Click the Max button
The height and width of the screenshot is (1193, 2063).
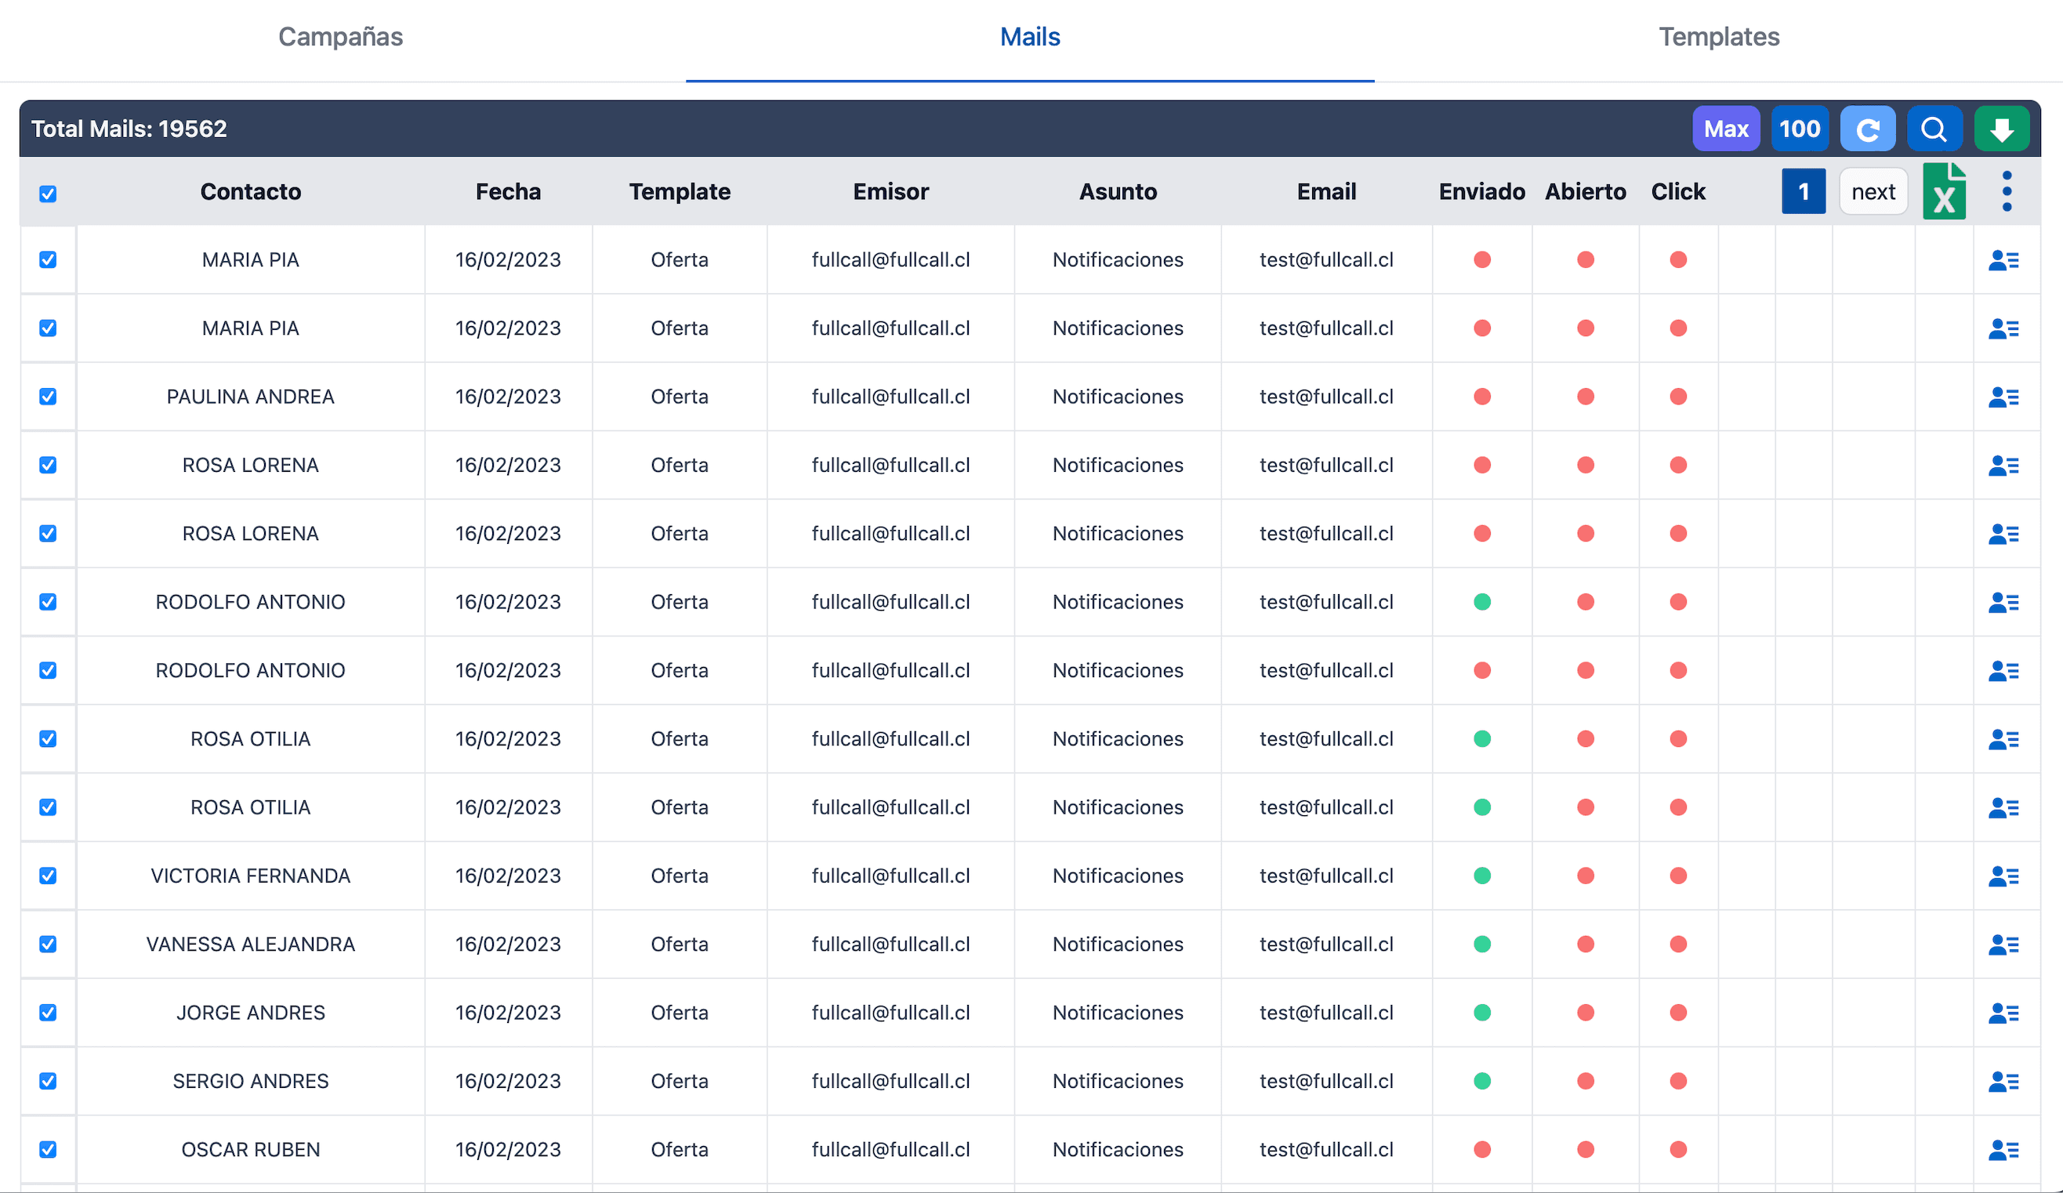[x=1726, y=129]
